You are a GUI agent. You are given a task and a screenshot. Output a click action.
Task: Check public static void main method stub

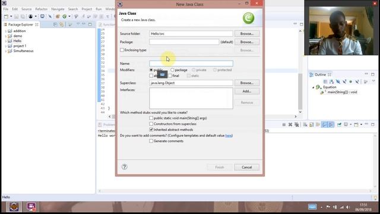point(151,118)
